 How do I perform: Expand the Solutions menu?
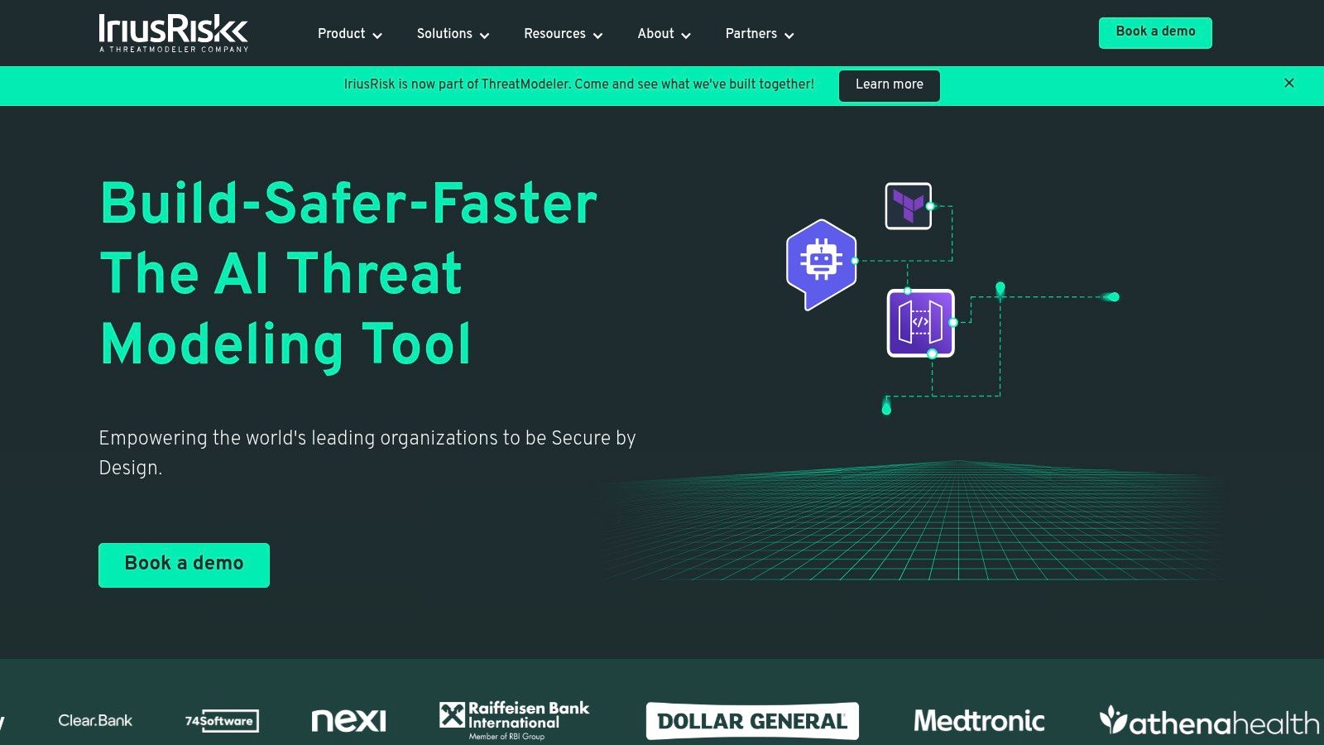pyautogui.click(x=453, y=34)
